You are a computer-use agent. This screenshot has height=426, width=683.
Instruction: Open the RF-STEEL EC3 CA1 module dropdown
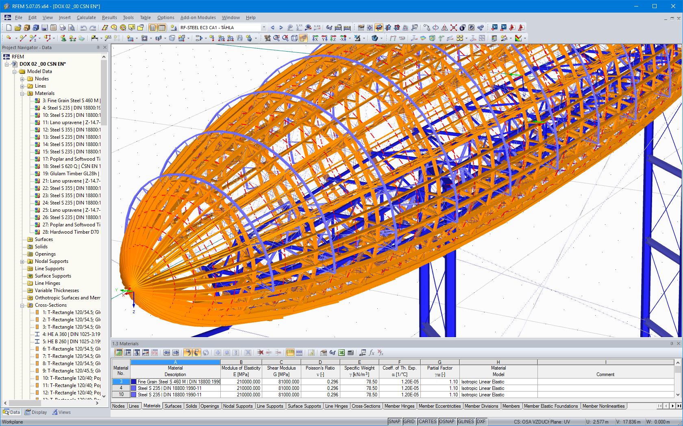264,28
